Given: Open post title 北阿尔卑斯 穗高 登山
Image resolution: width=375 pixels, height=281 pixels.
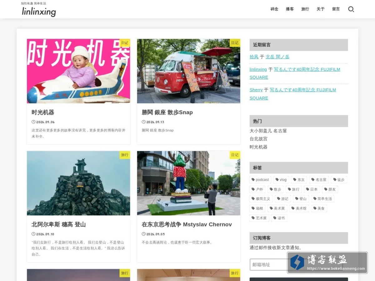Looking at the screenshot, I should click(58, 224).
